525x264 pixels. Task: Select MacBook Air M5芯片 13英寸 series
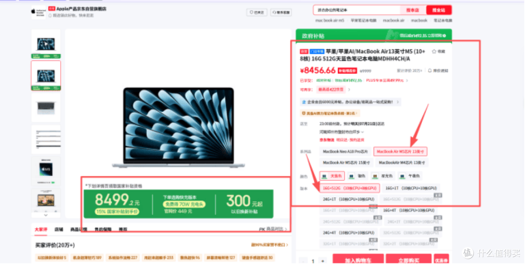point(400,151)
